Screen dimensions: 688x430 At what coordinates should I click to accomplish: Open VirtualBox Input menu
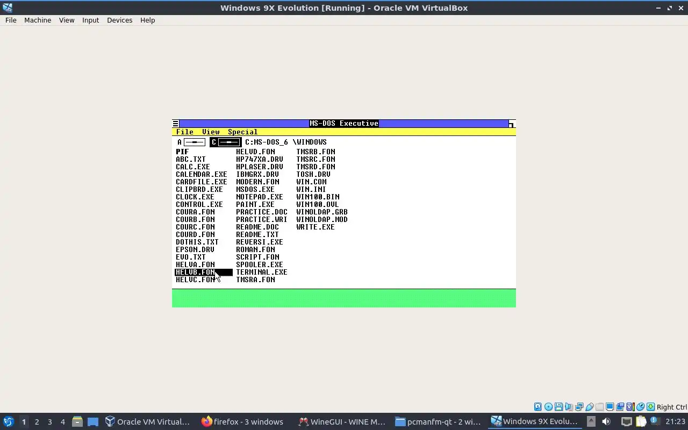(90, 20)
